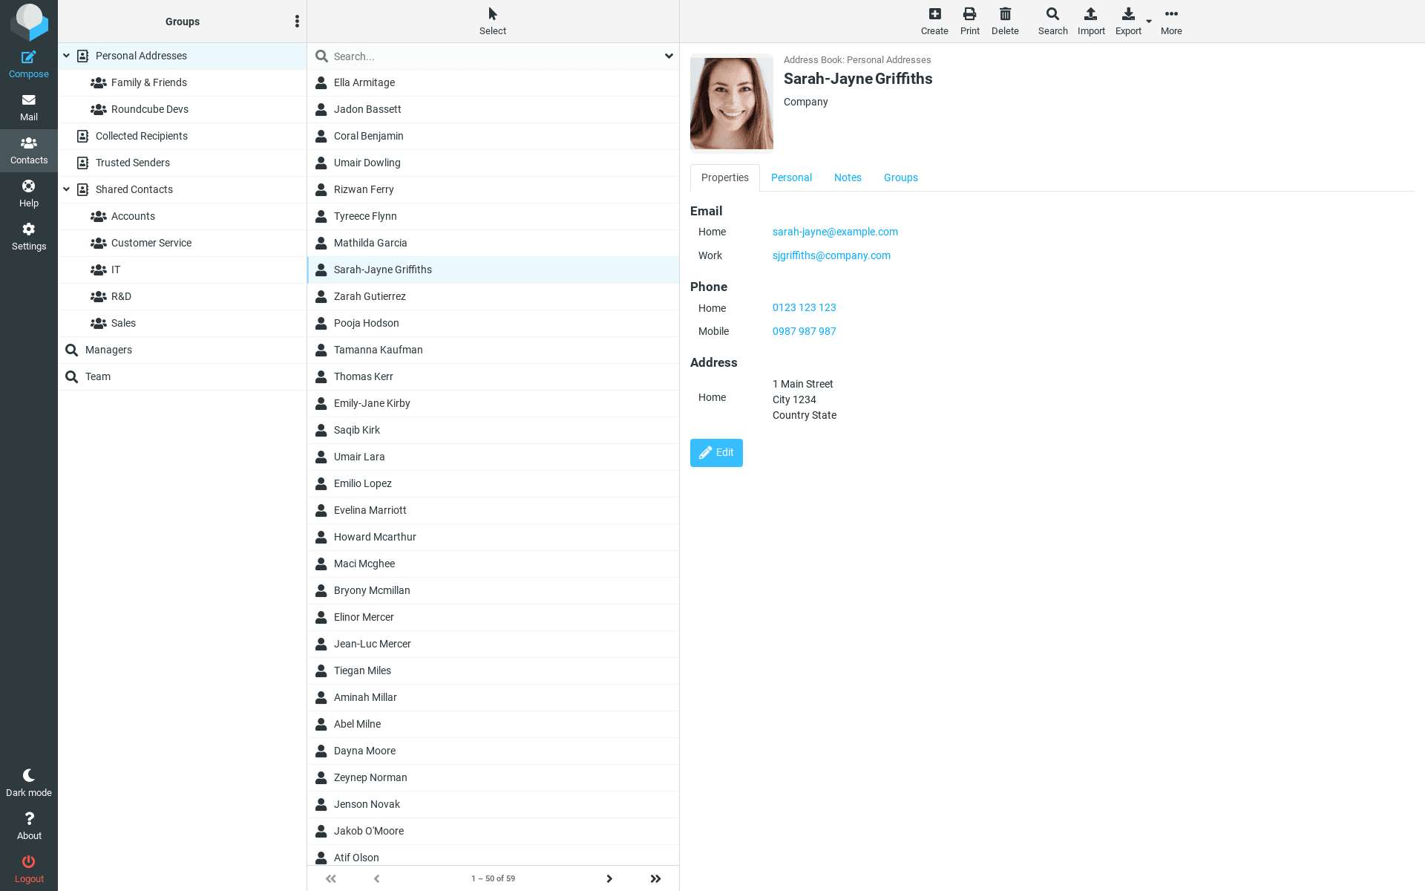
Task: Delete the selected contact
Action: tap(1005, 19)
